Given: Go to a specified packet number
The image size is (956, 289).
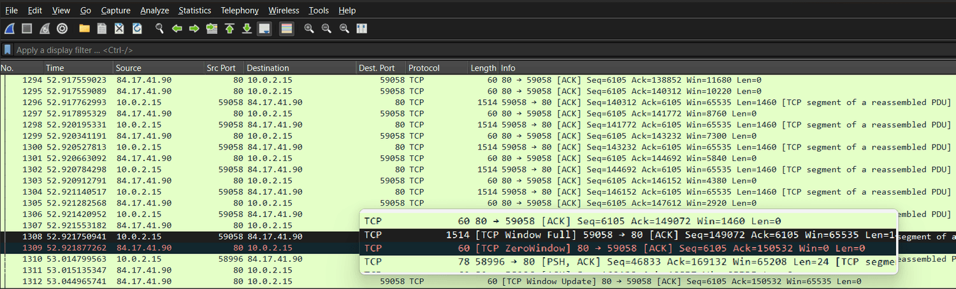Looking at the screenshot, I should click(x=212, y=29).
